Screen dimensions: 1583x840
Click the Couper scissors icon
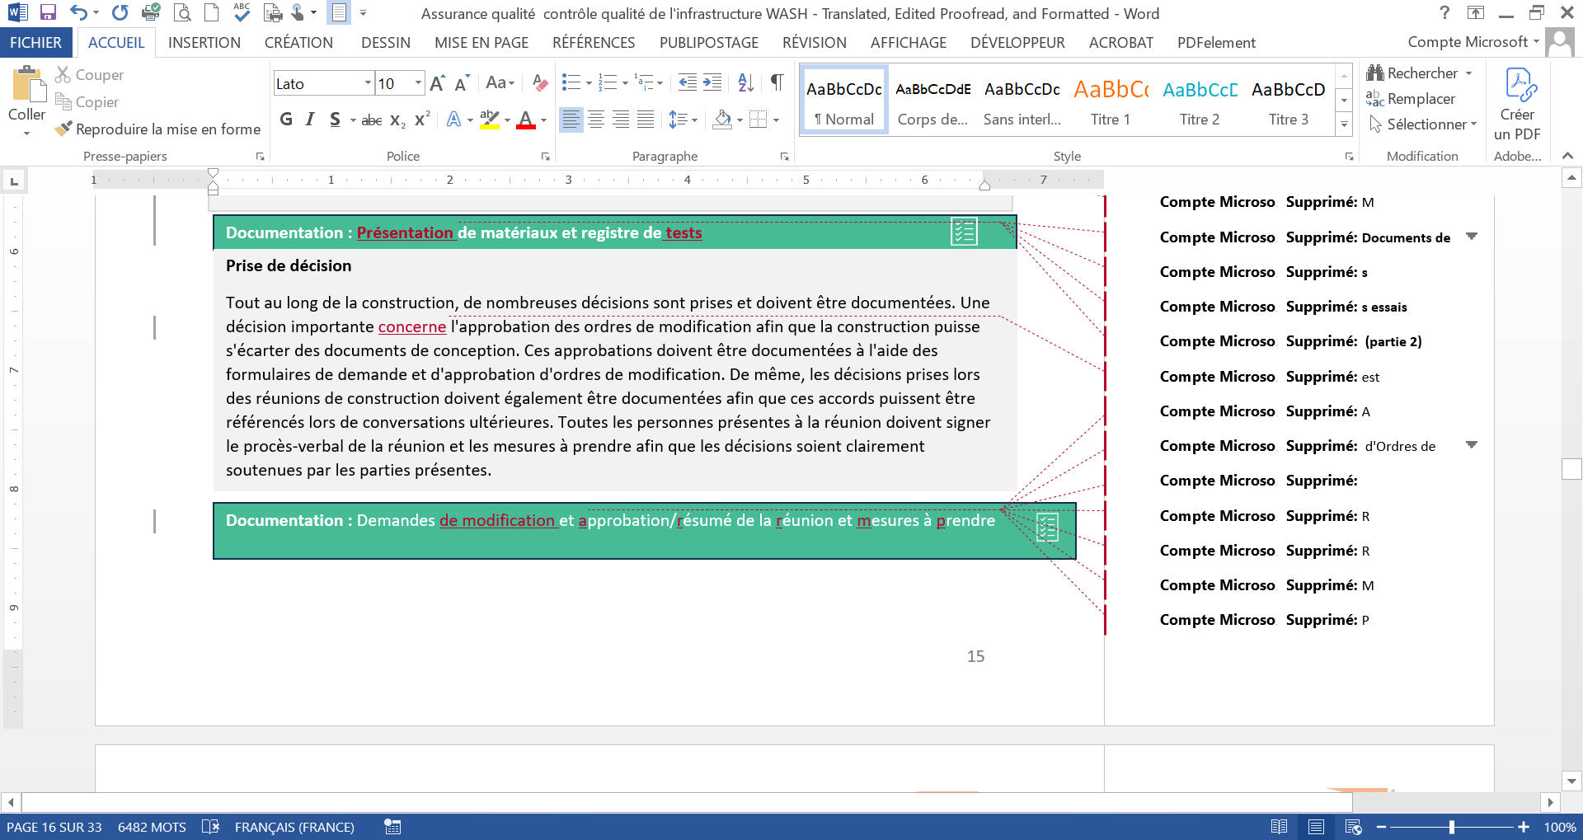pyautogui.click(x=63, y=74)
